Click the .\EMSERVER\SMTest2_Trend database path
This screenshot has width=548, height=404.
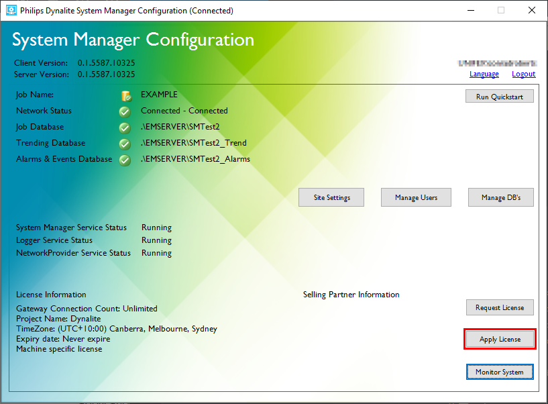193,143
